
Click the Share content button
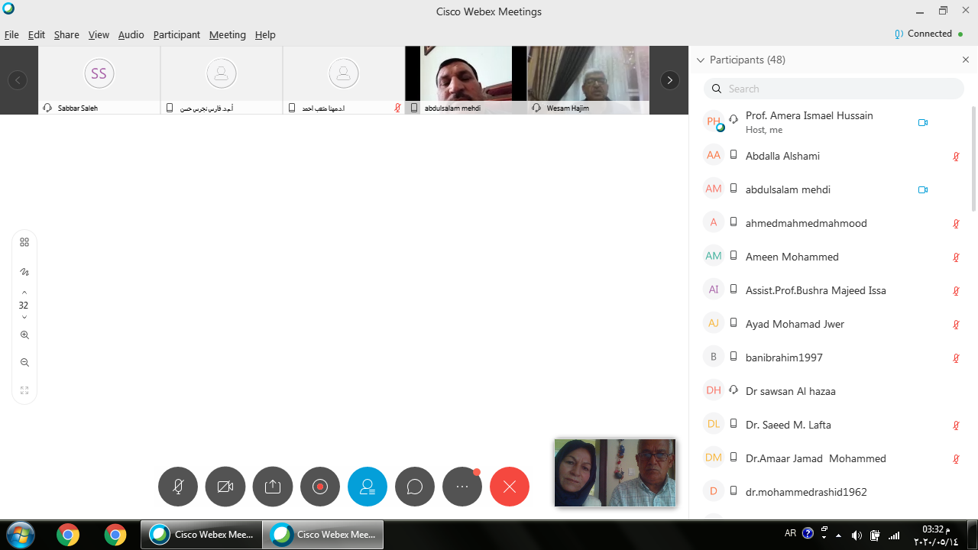273,487
